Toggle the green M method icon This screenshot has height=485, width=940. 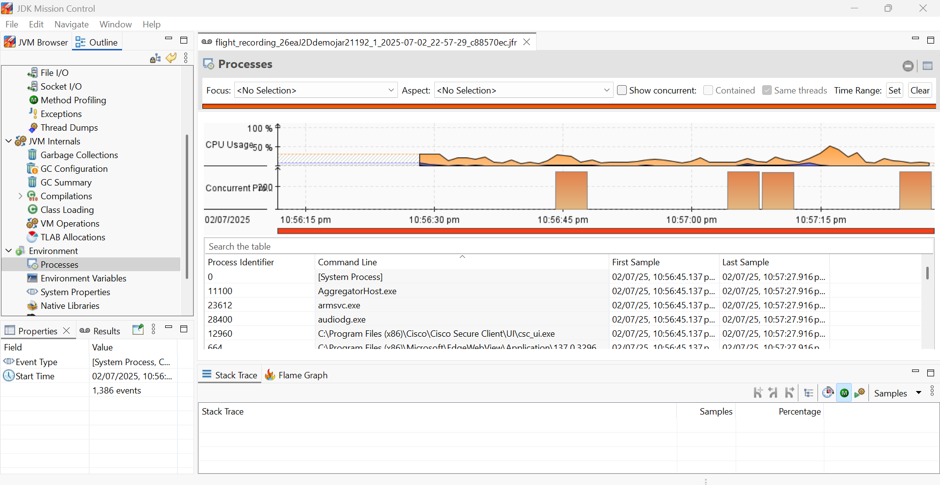844,393
